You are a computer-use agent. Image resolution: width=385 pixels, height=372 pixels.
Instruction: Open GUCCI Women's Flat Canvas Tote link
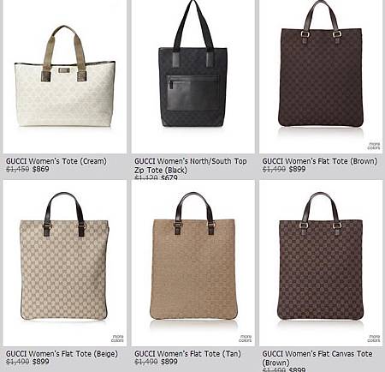coord(317,358)
